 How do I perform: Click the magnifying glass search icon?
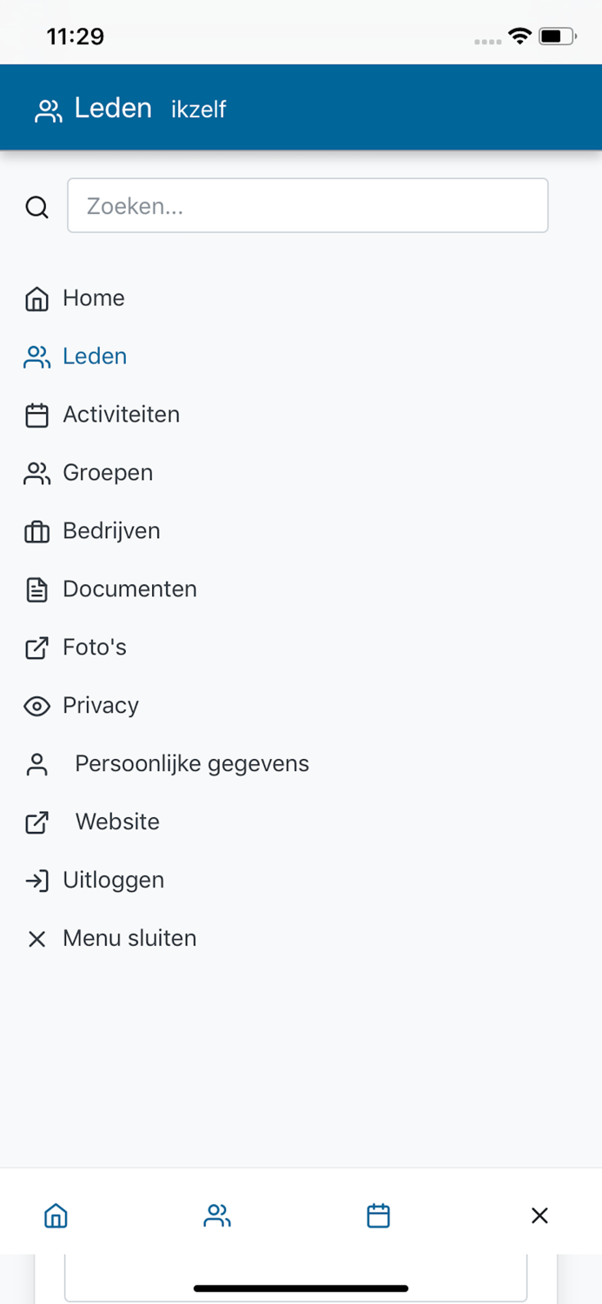tap(36, 207)
